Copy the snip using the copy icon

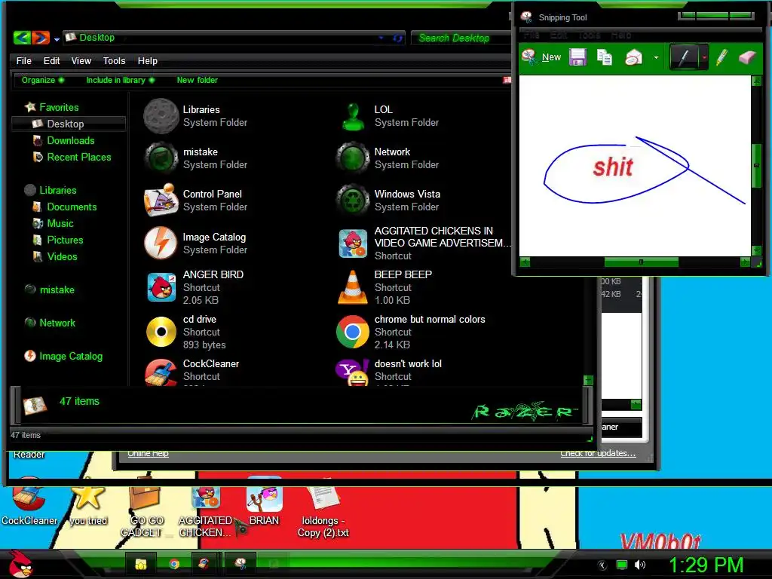coord(605,57)
